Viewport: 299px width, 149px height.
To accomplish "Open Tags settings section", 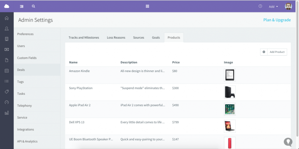I will pyautogui.click(x=37, y=82).
